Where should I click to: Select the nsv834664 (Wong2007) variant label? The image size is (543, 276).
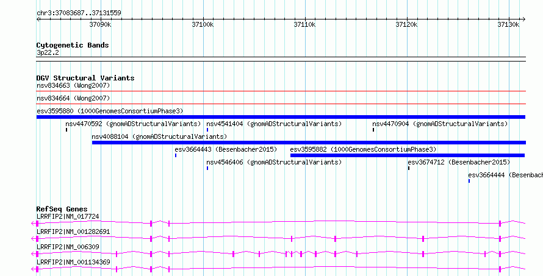73,98
